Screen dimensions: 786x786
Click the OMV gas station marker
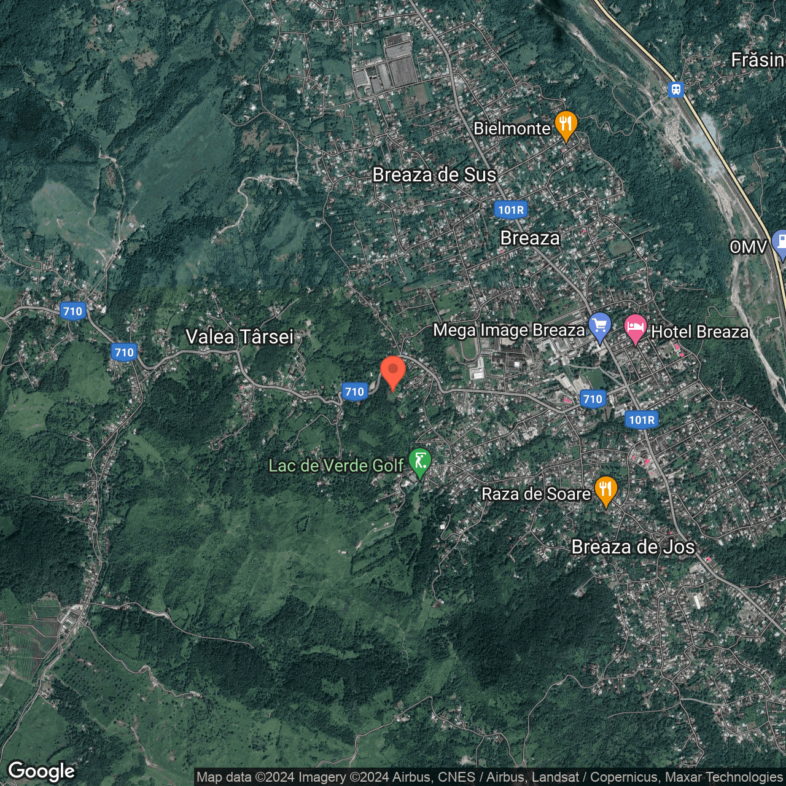pyautogui.click(x=780, y=243)
